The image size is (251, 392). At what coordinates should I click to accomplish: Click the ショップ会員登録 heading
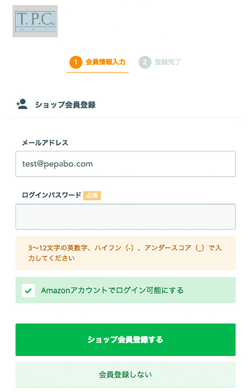[x=65, y=105]
